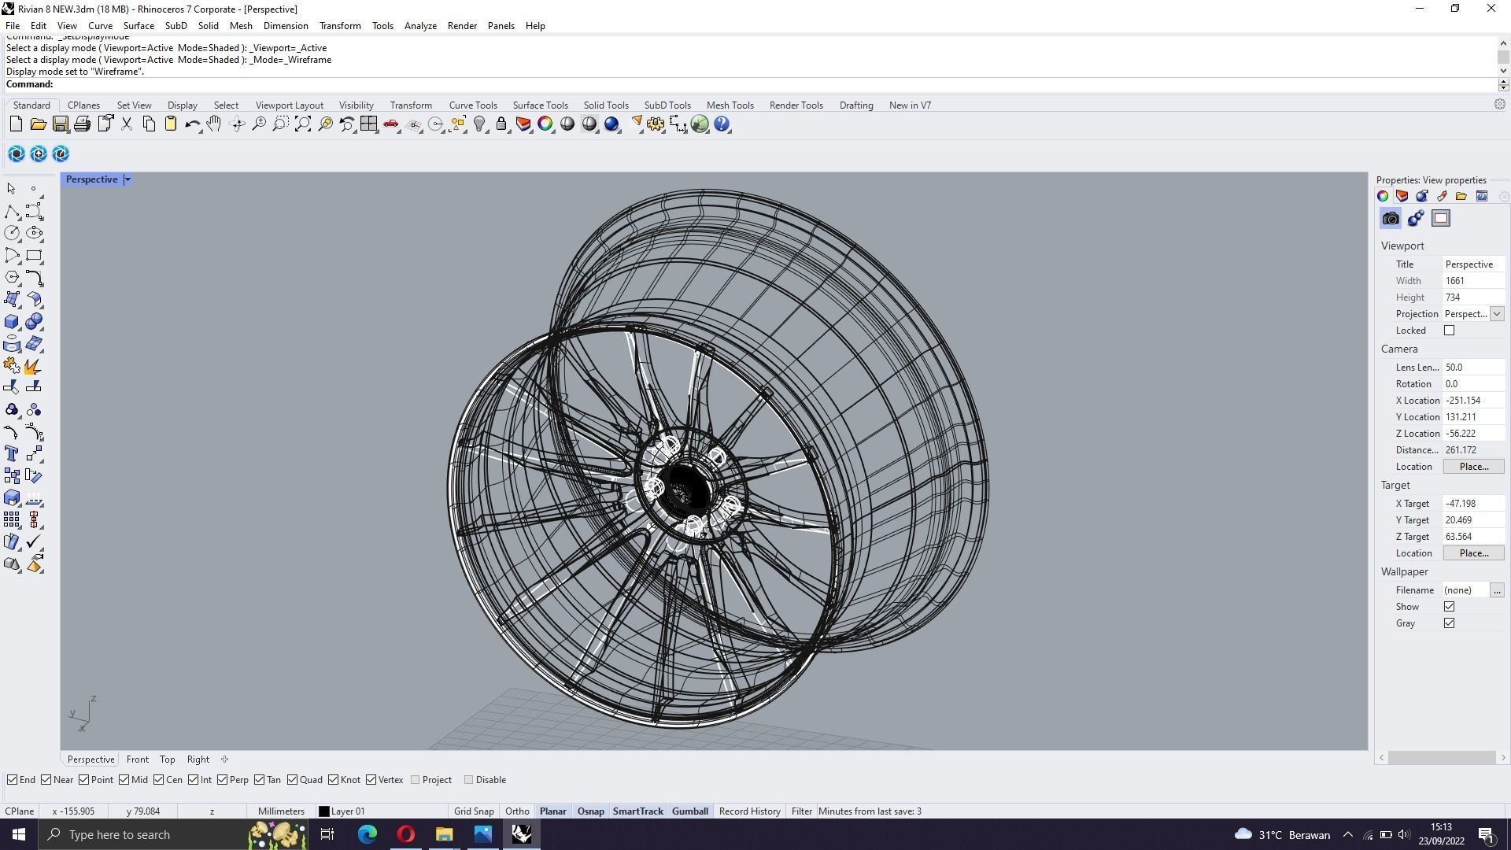Uncheck the Wallpaper Gray checkbox
The image size is (1511, 850).
tap(1449, 623)
